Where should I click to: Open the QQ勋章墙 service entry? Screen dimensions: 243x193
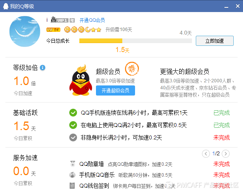[91, 164]
